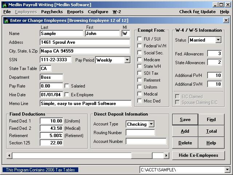Close the Enter or Change Employees window
233x175 pixels.
click(226, 20)
